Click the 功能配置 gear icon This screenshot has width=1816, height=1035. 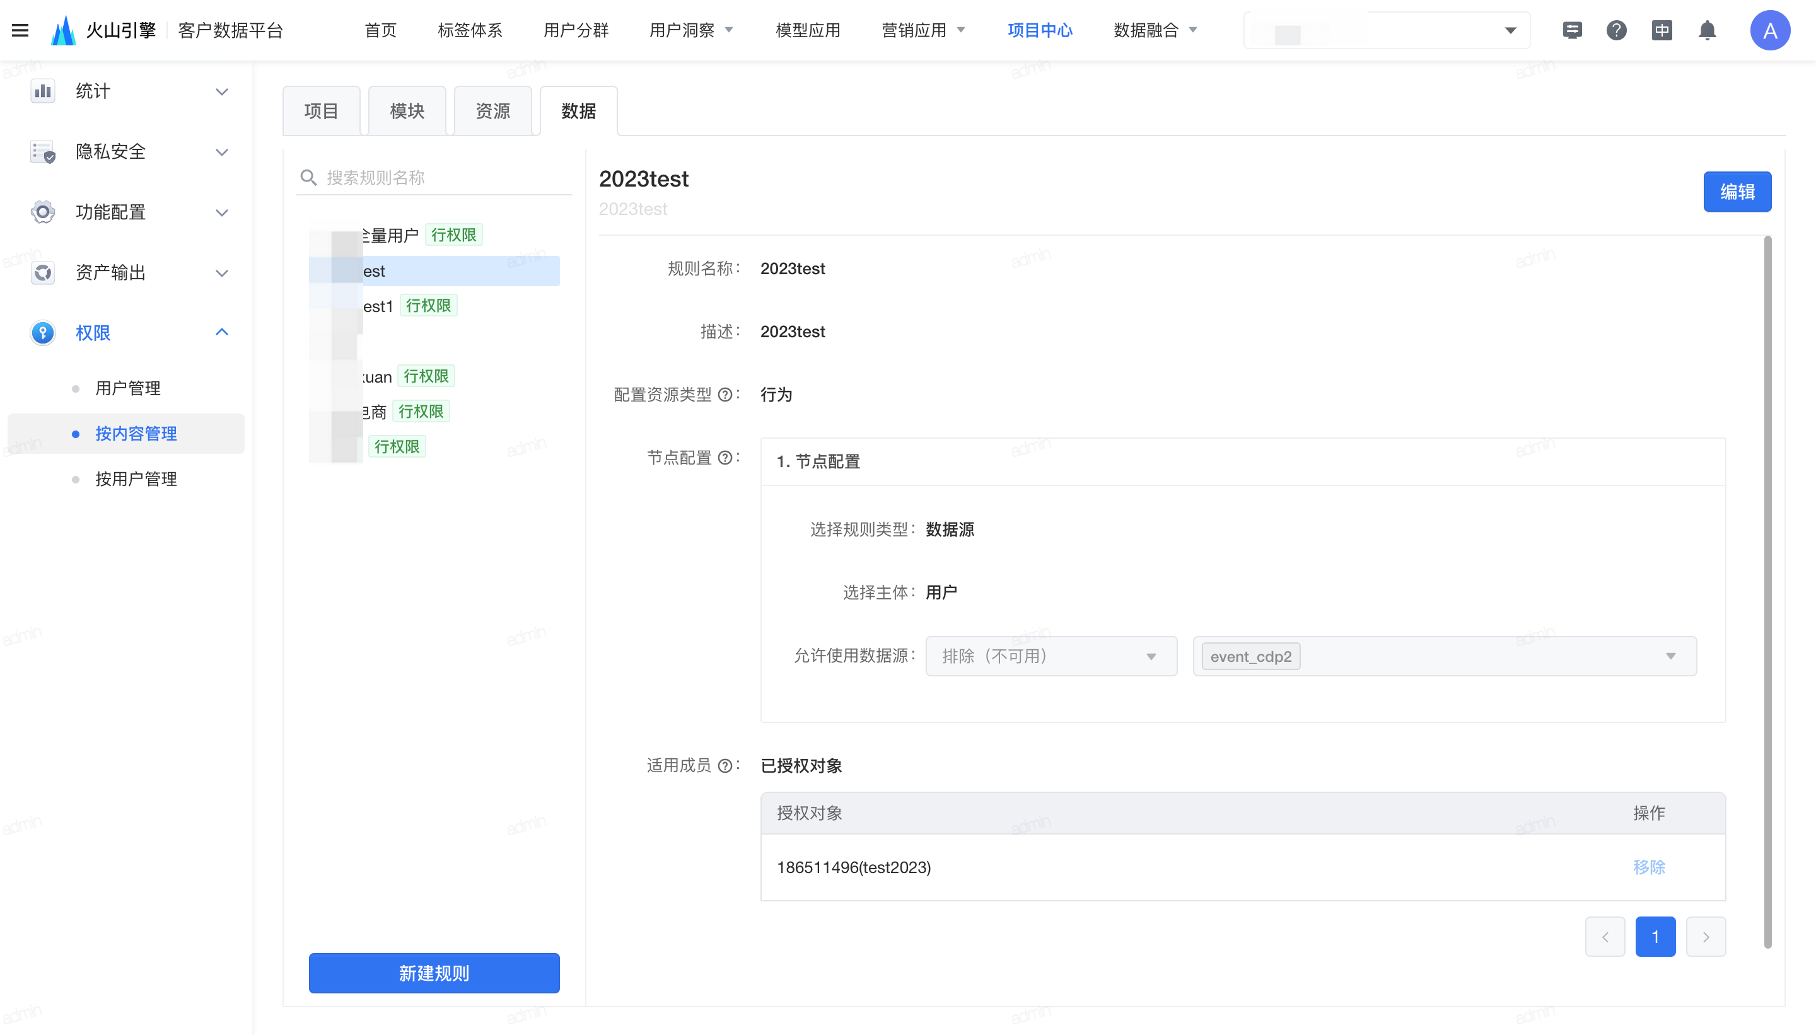pyautogui.click(x=43, y=212)
